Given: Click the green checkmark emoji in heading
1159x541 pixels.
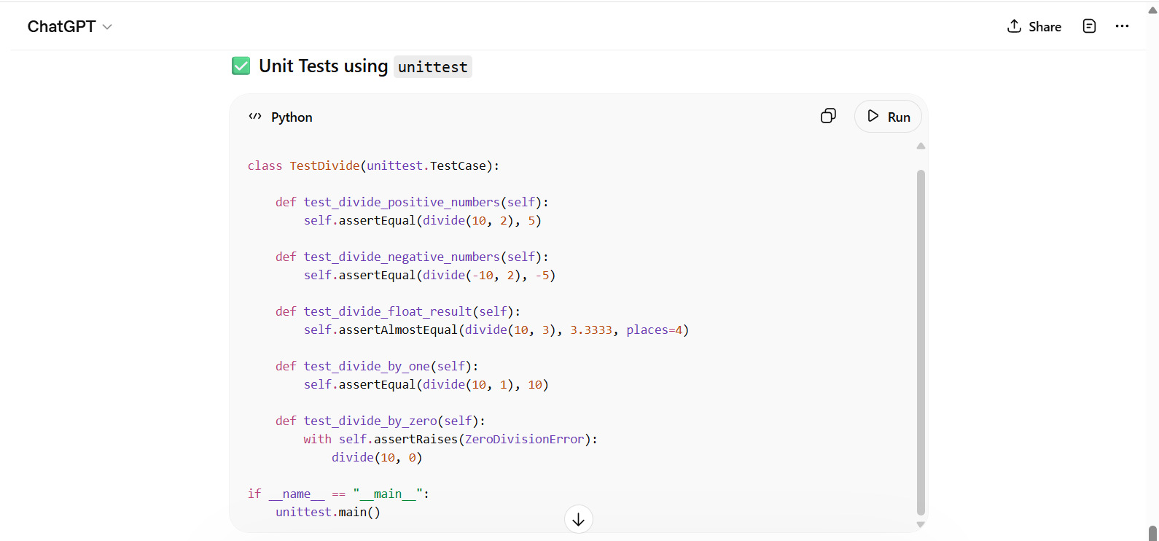Looking at the screenshot, I should click(241, 66).
